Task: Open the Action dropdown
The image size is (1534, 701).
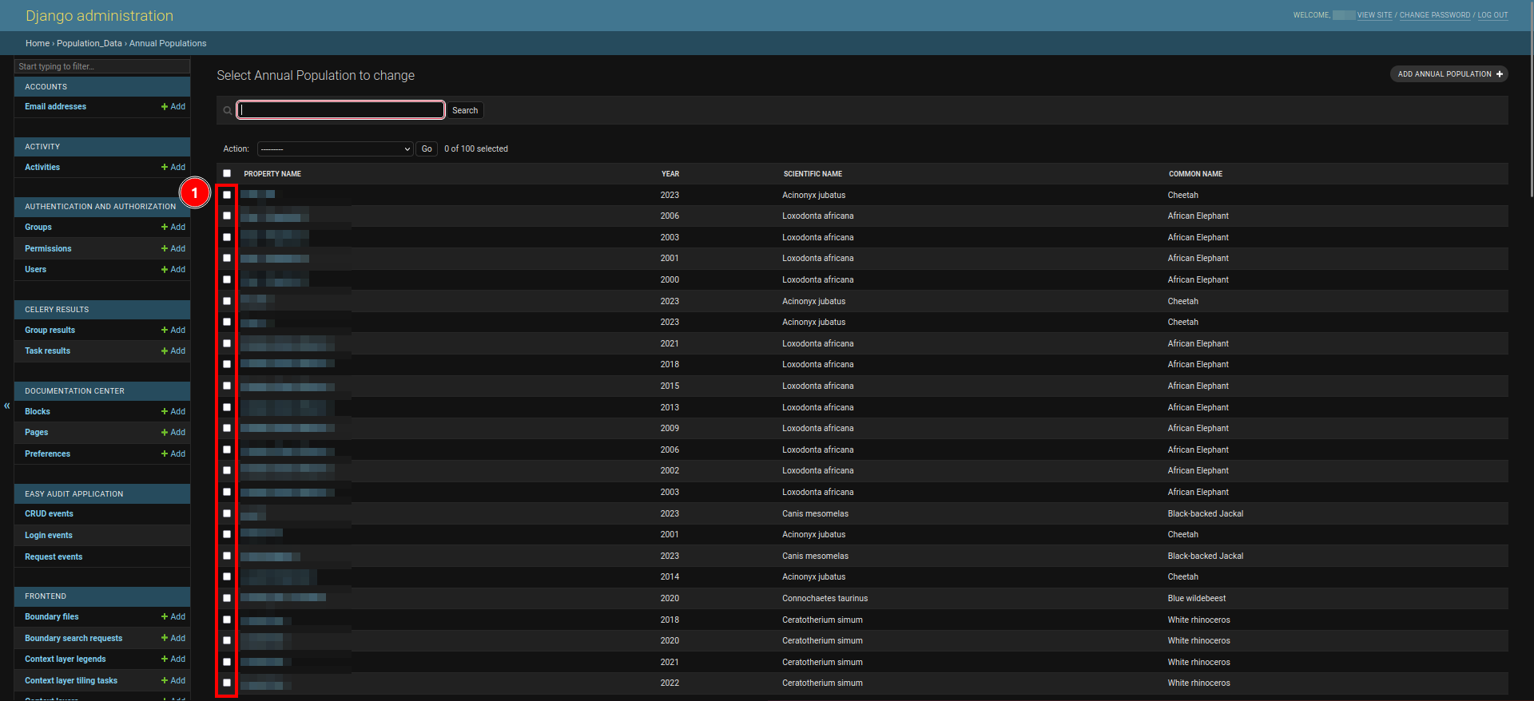Action: tap(336, 149)
